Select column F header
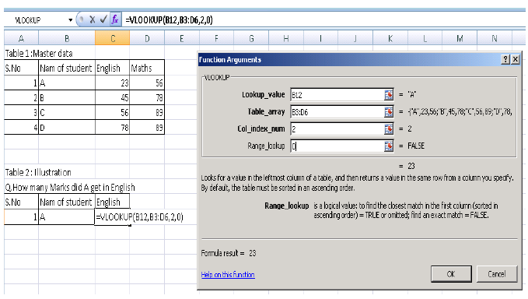The width and height of the screenshot is (528, 299). pos(216,38)
